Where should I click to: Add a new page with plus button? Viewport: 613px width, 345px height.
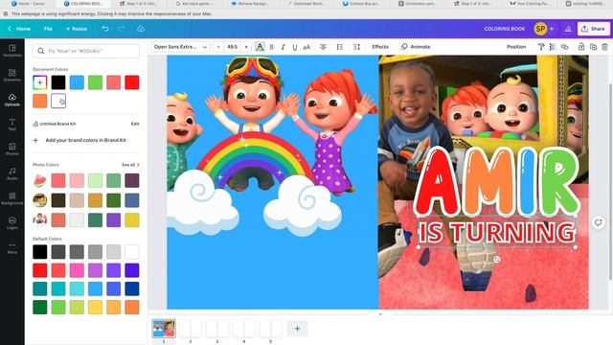coord(297,329)
